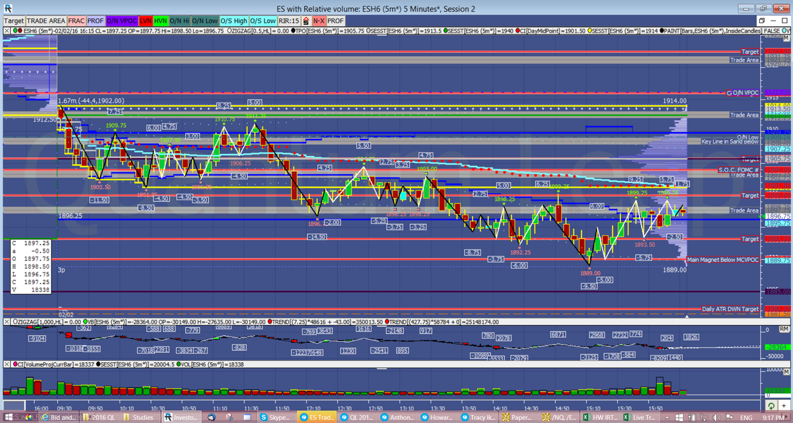Click the green HVN button
The height and width of the screenshot is (423, 793).
click(161, 21)
